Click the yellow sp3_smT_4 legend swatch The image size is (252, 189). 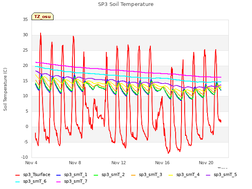coord(171,175)
